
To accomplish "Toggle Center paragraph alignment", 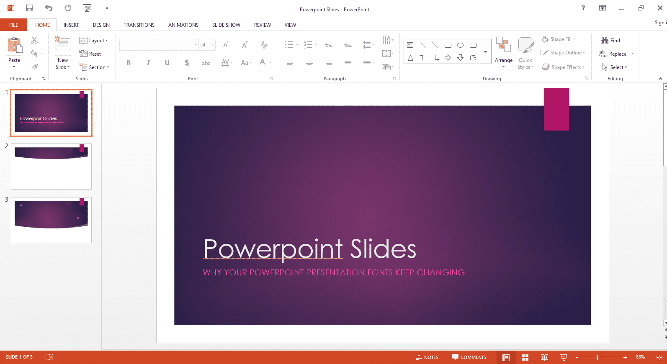I will coord(309,63).
